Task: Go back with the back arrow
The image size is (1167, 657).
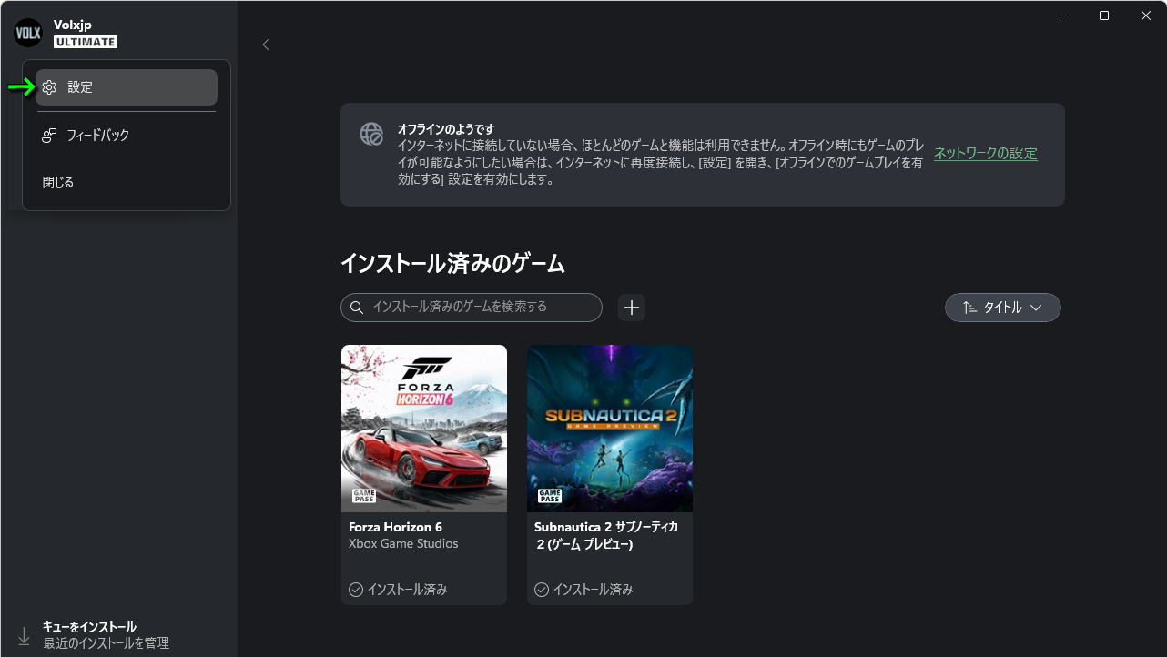Action: point(266,45)
